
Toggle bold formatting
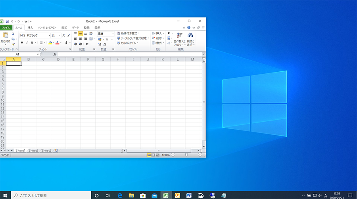coord(22,43)
